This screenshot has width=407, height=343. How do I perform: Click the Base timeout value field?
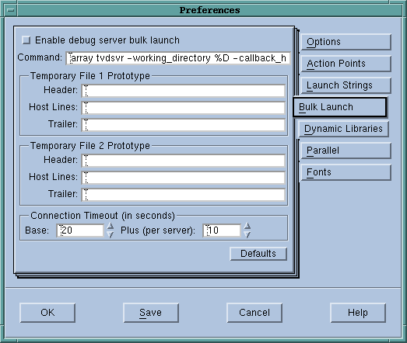[80, 230]
